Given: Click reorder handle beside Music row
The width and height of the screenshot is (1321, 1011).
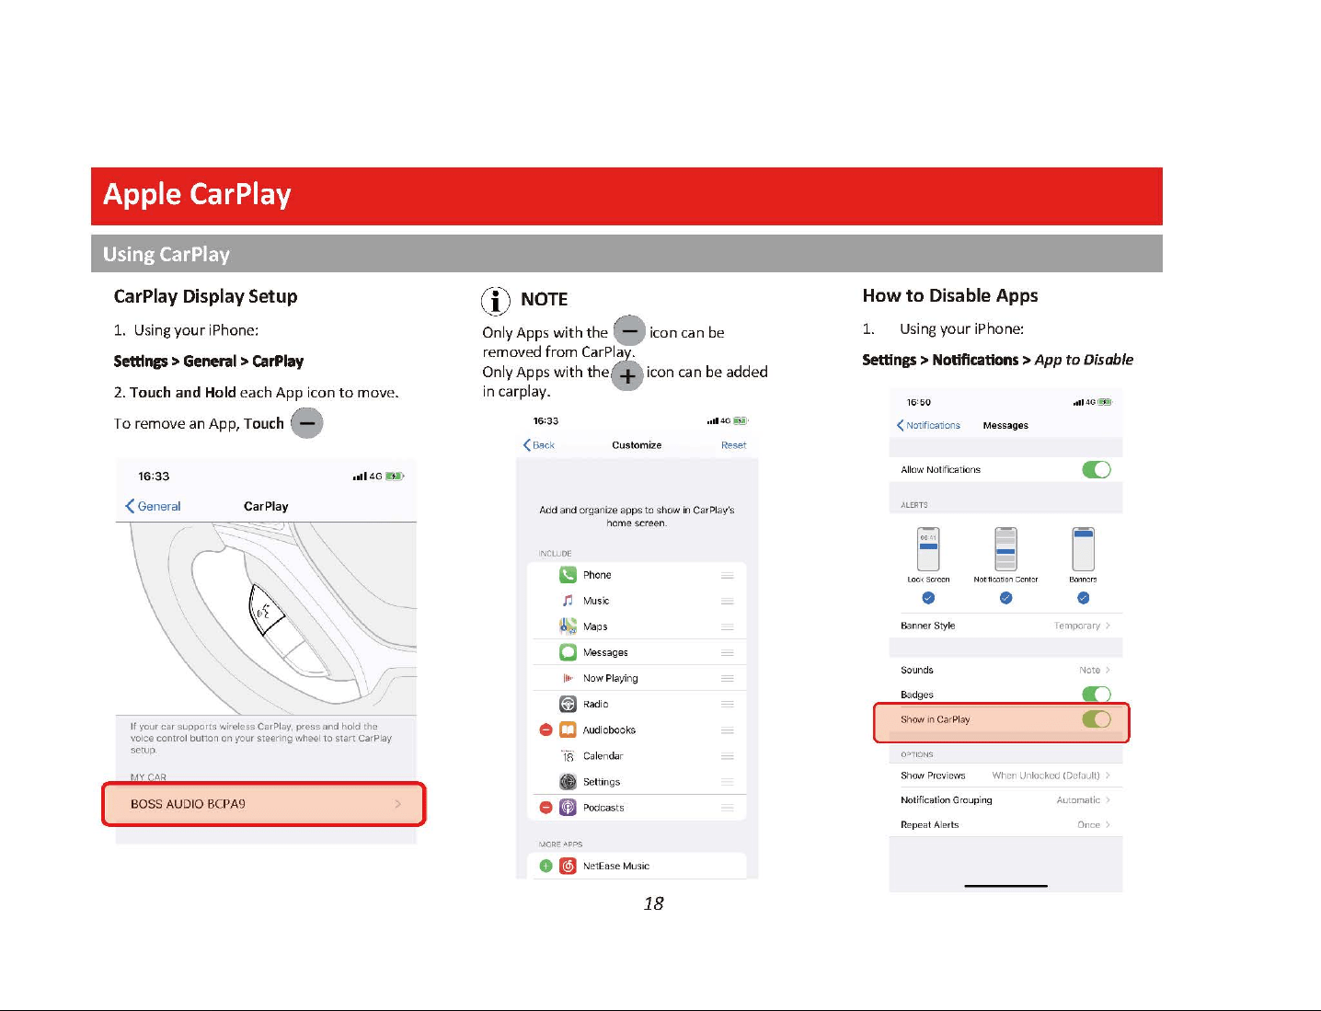Looking at the screenshot, I should [727, 601].
